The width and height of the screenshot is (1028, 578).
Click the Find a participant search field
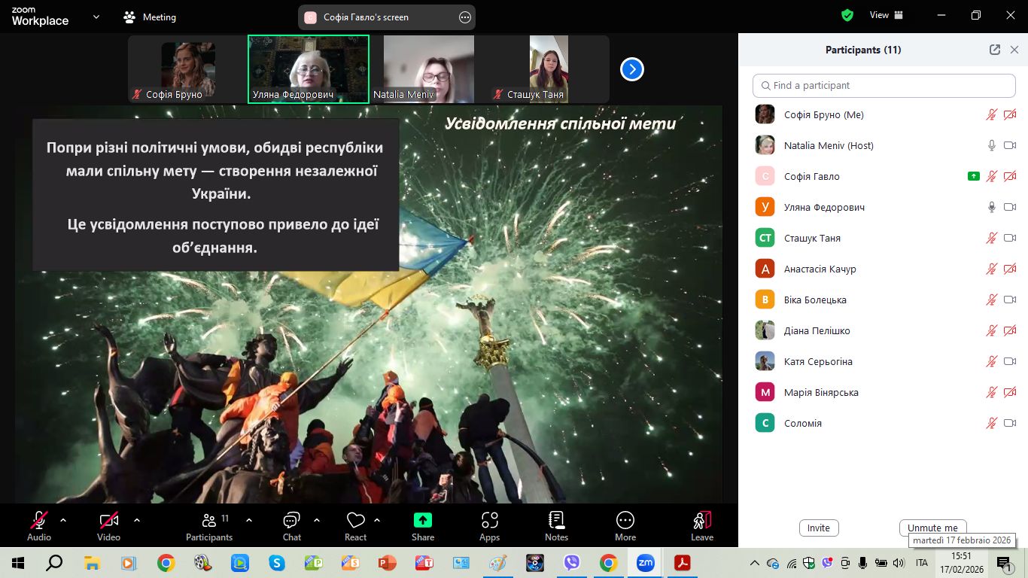coord(884,86)
